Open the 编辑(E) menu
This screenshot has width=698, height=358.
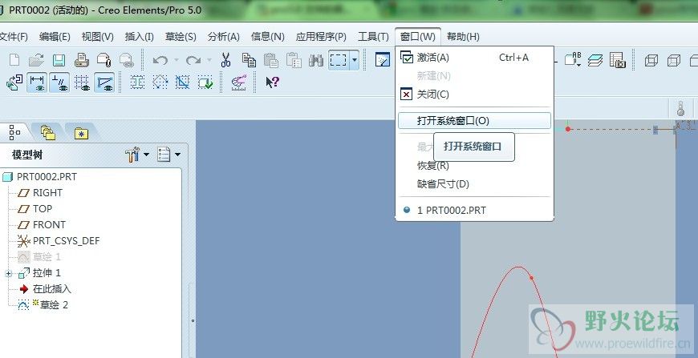click(55, 37)
